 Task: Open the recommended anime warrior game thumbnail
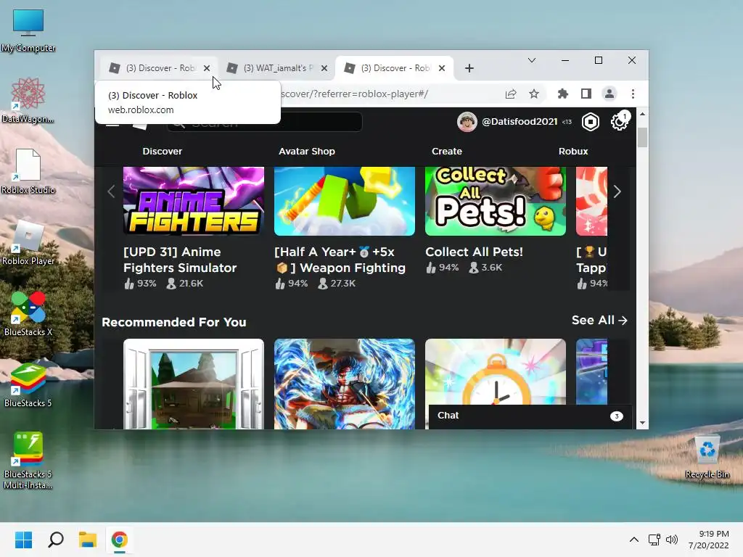pos(345,384)
